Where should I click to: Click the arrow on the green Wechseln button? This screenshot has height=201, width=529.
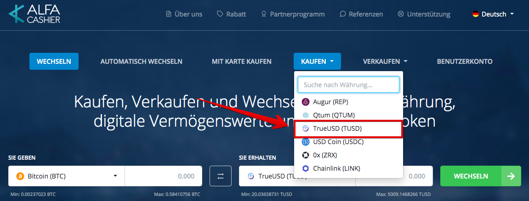tap(511, 176)
